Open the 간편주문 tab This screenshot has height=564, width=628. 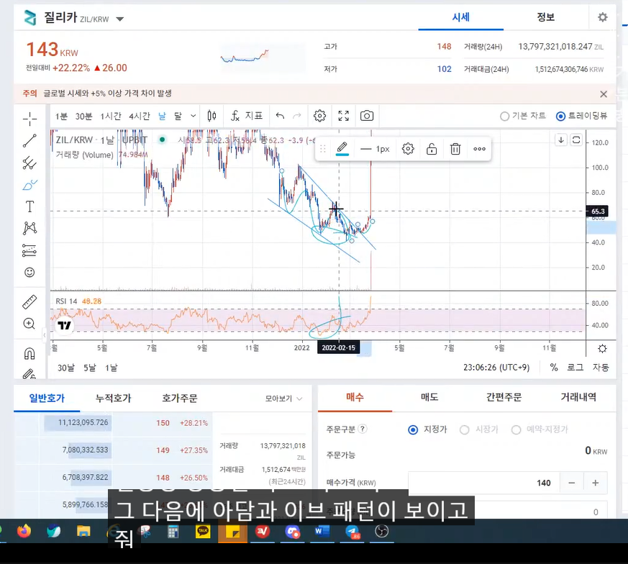504,397
